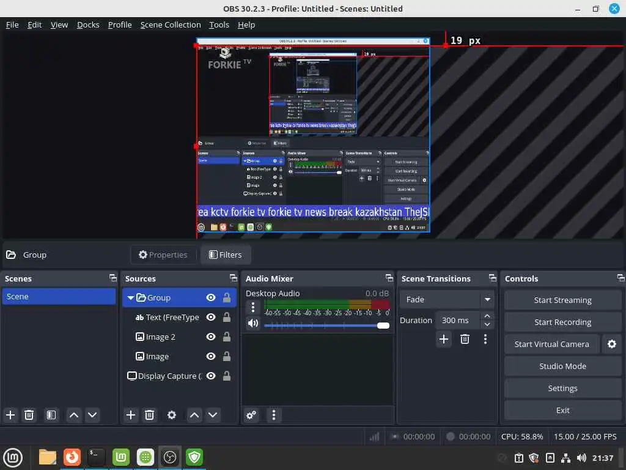Collapse the Group source tree arrow
This screenshot has height=470, width=626.
tap(131, 298)
